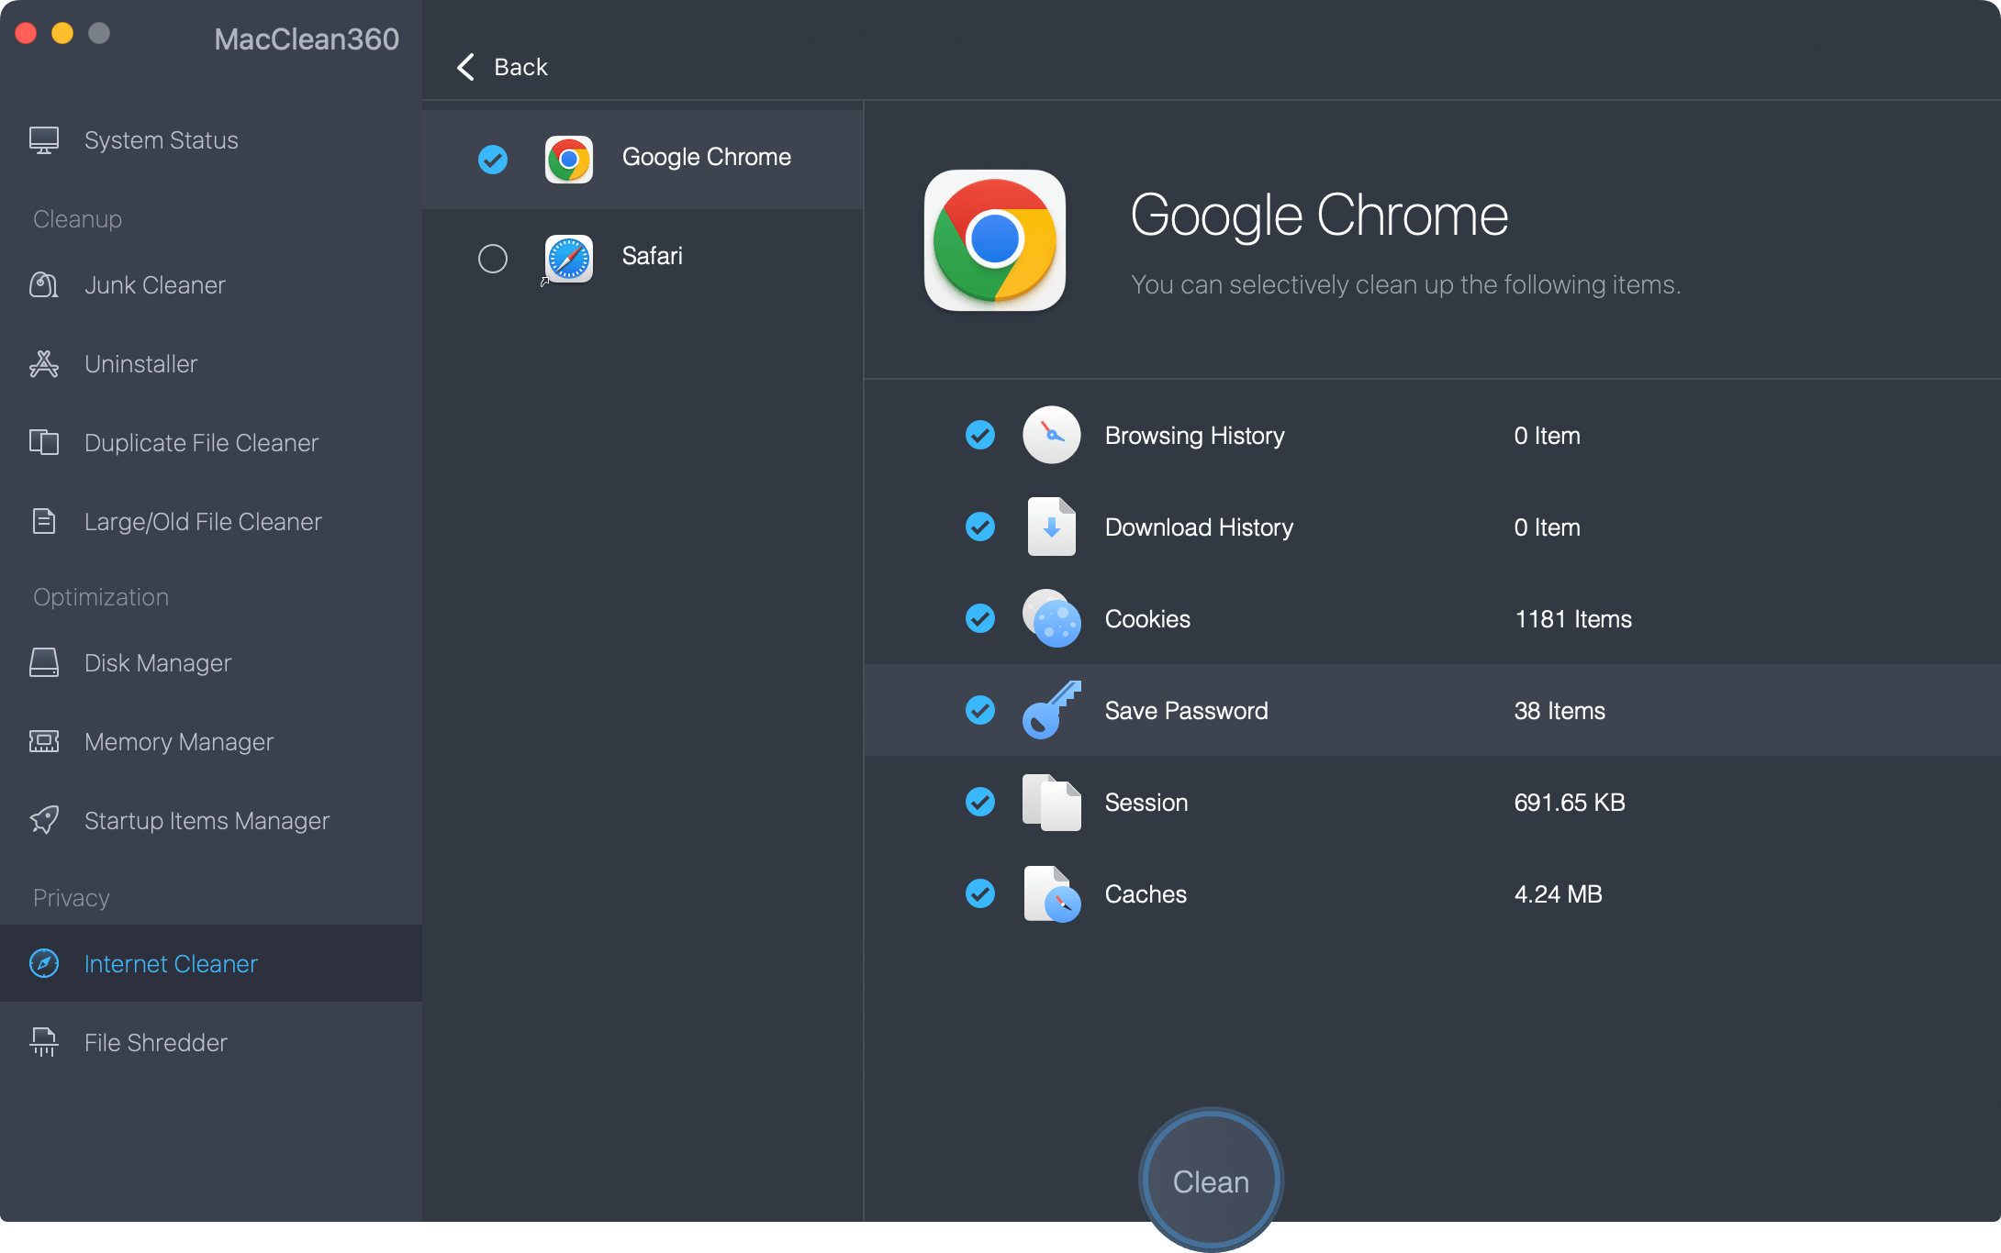Click the Uninstaller app icon in sidebar
The image size is (2001, 1253).
[43, 364]
